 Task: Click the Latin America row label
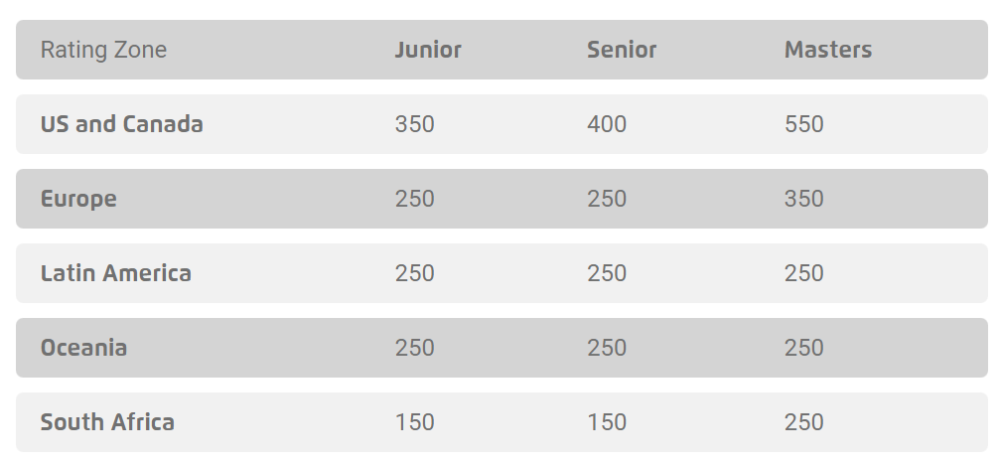coord(115,273)
